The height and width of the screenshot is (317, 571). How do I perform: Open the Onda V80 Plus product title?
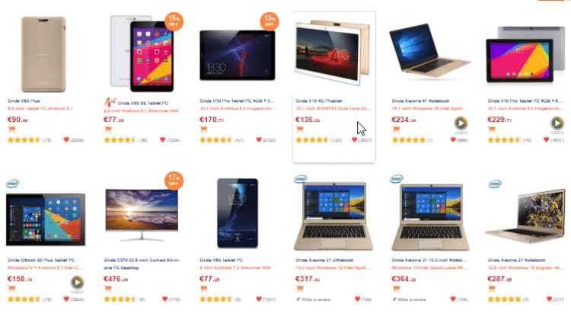coord(24,101)
